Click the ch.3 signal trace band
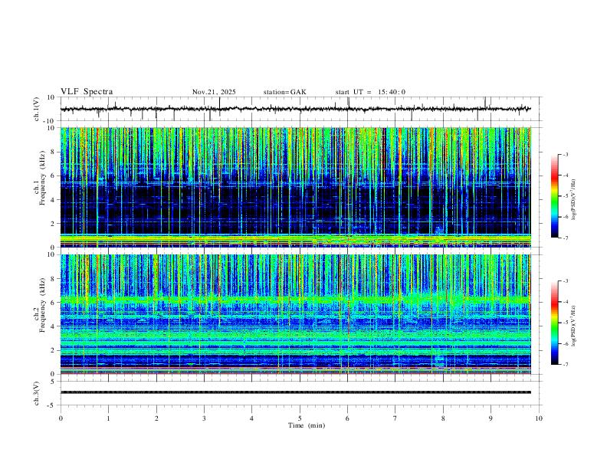 (x=295, y=392)
